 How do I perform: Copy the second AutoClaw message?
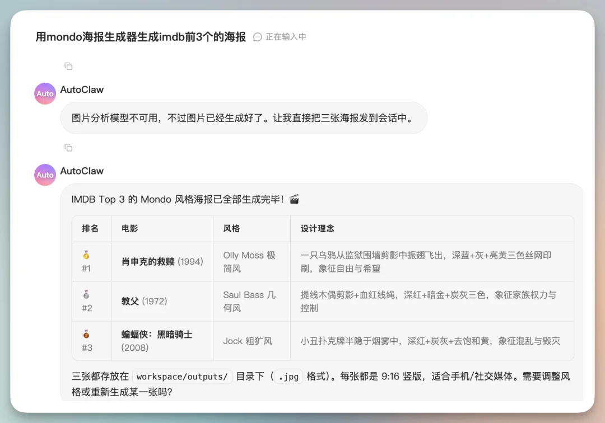point(68,147)
